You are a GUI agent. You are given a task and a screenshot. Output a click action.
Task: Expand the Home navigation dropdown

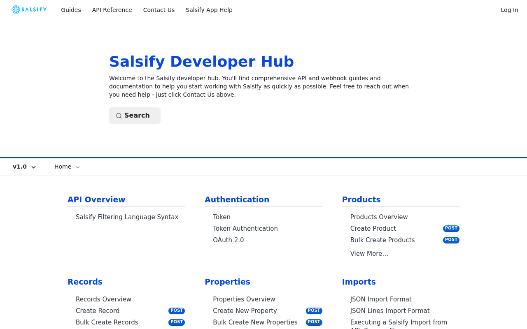click(67, 167)
